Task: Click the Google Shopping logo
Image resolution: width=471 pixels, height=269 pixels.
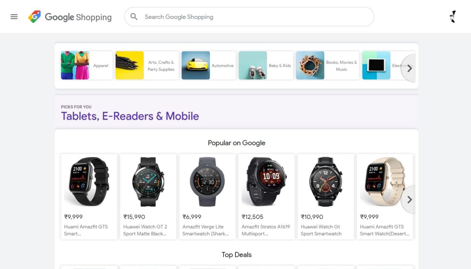Action: coord(70,17)
